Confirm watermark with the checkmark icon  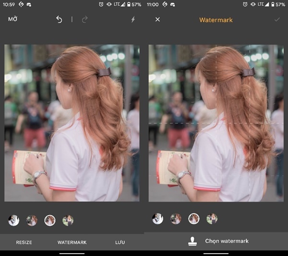click(276, 20)
